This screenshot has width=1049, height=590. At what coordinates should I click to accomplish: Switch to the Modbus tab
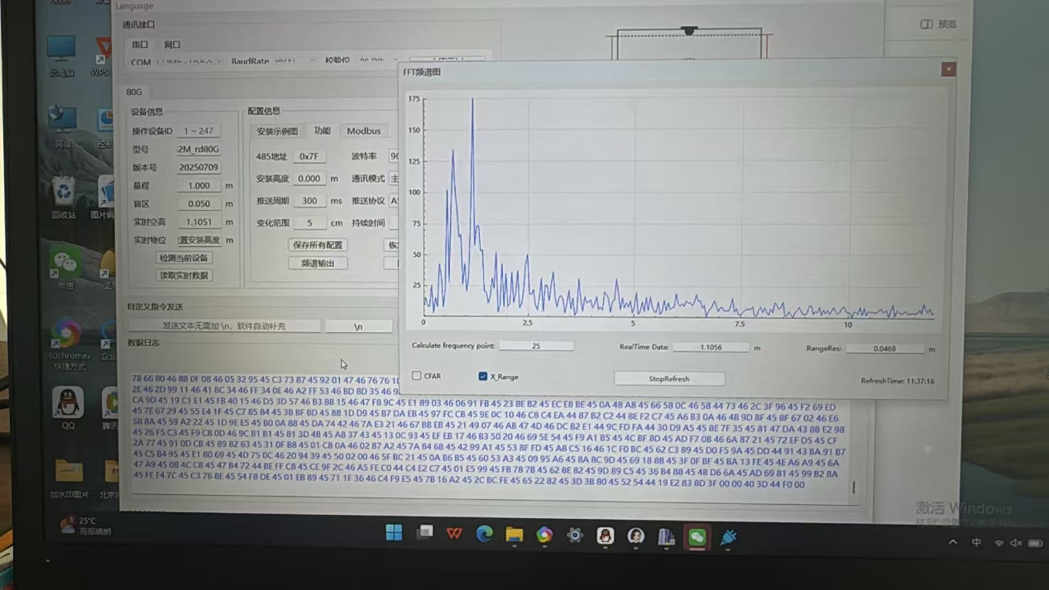pos(364,131)
